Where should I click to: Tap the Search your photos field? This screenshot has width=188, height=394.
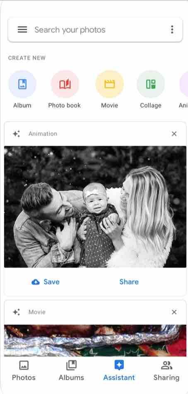point(95,30)
